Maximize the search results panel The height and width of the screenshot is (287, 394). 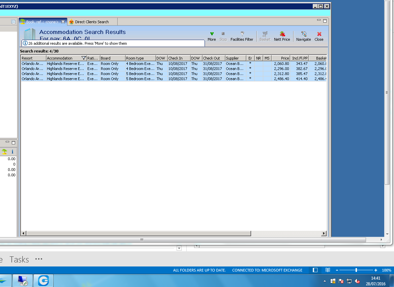click(325, 21)
